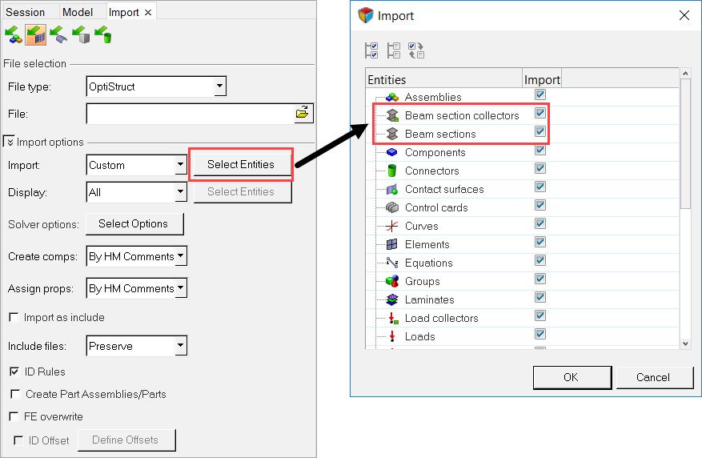Click the Define Offsets button
Viewport: 702px width, 458px height.
click(126, 440)
